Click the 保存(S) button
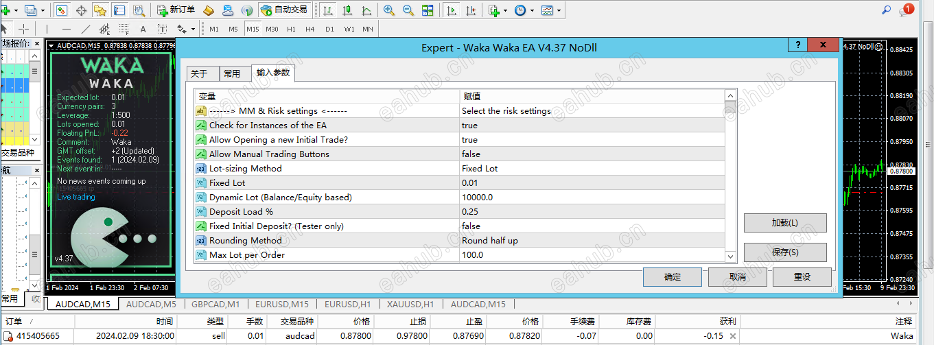 pyautogui.click(x=785, y=252)
